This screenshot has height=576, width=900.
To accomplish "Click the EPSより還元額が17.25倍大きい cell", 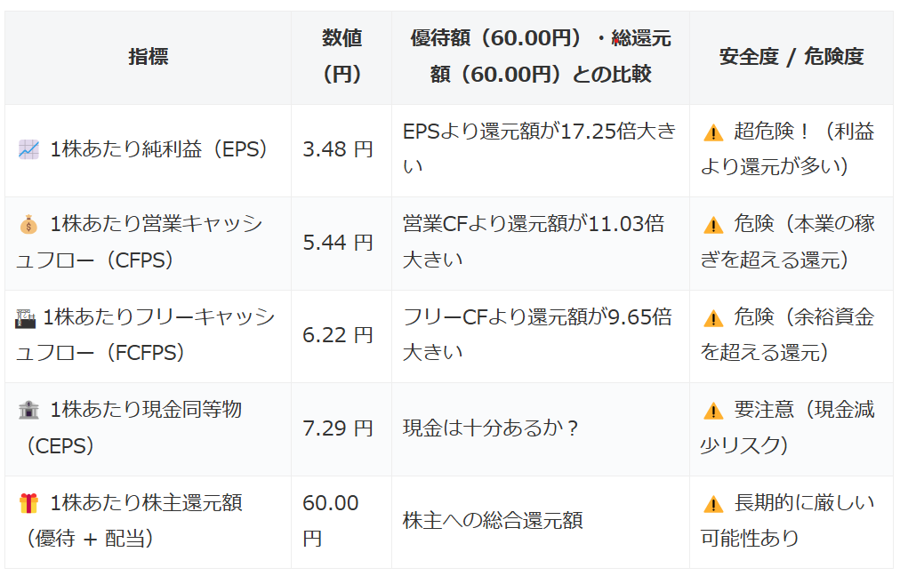I will [539, 149].
